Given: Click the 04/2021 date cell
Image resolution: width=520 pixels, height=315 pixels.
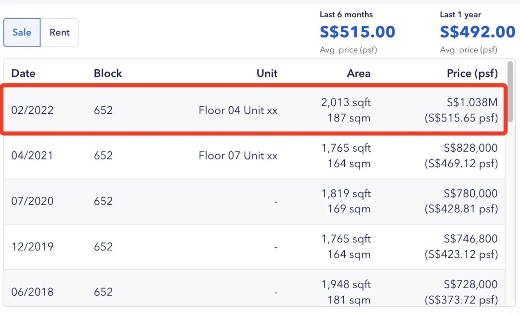Looking at the screenshot, I should click(x=32, y=156).
